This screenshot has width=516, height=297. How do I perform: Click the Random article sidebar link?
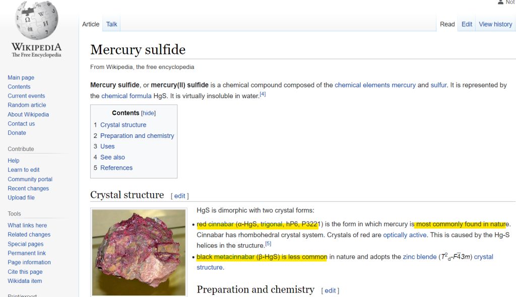point(27,105)
